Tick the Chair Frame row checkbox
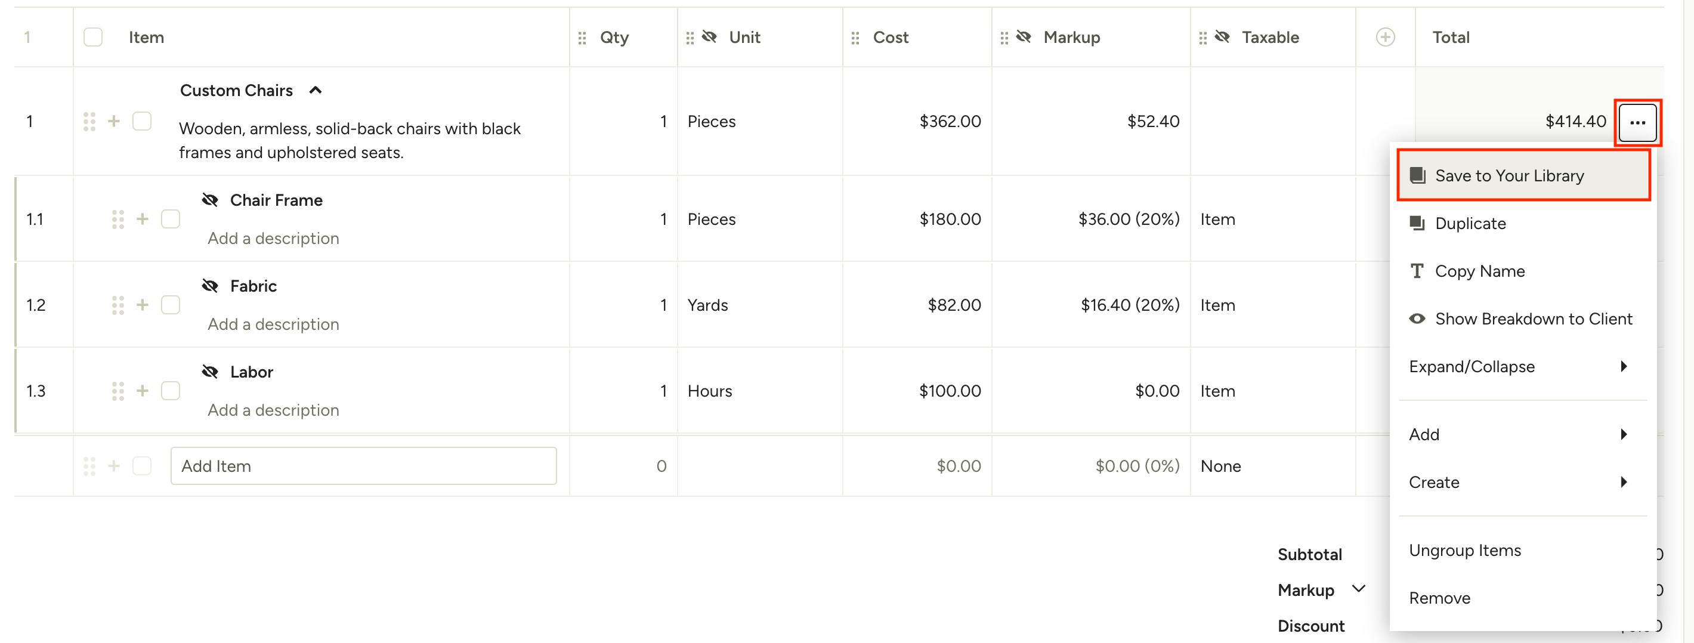Viewport: 1694px width, 643px height. (171, 219)
